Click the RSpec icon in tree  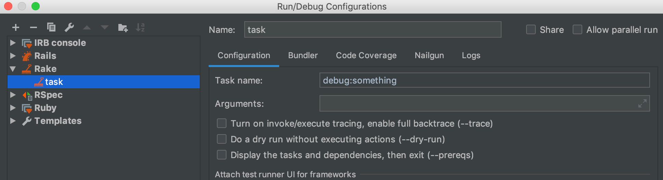click(x=27, y=95)
